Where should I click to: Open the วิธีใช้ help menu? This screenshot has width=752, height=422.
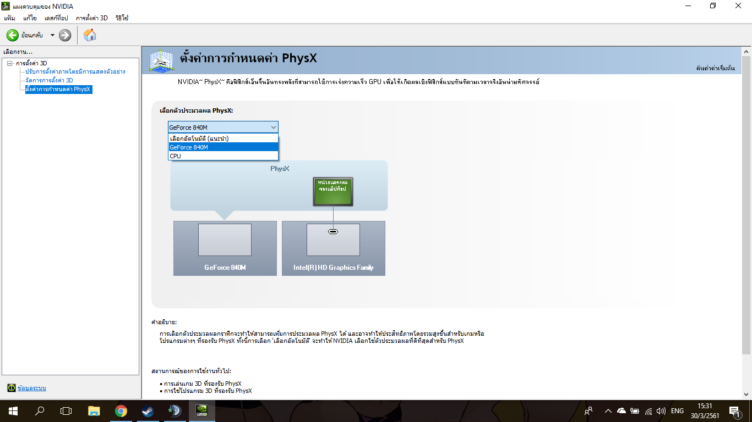pyautogui.click(x=122, y=18)
